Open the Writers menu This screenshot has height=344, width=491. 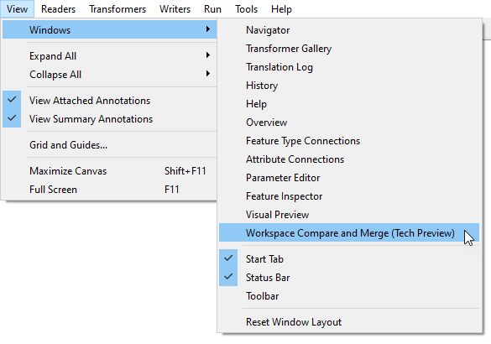click(175, 8)
